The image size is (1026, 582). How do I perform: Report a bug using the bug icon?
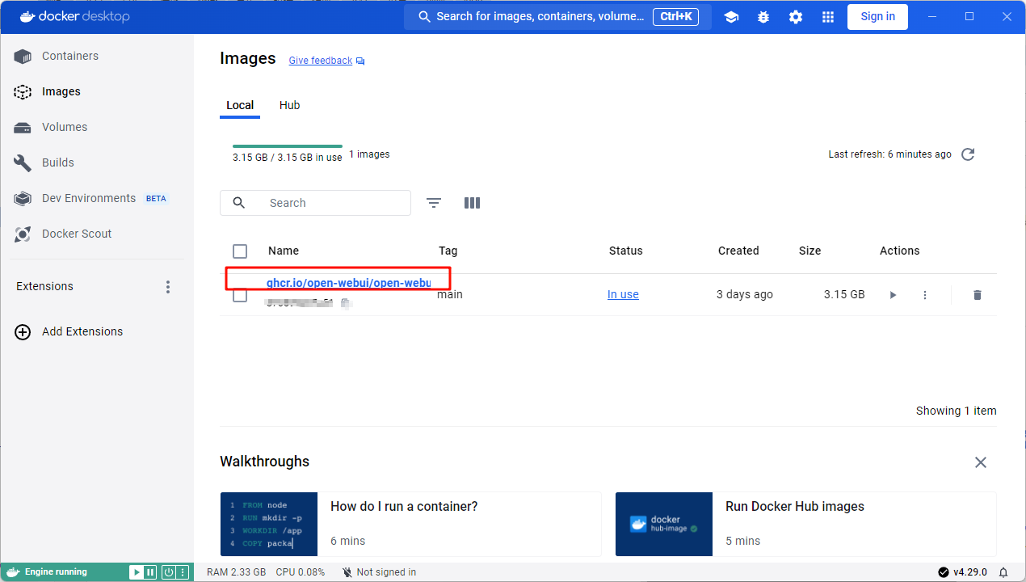(x=763, y=16)
